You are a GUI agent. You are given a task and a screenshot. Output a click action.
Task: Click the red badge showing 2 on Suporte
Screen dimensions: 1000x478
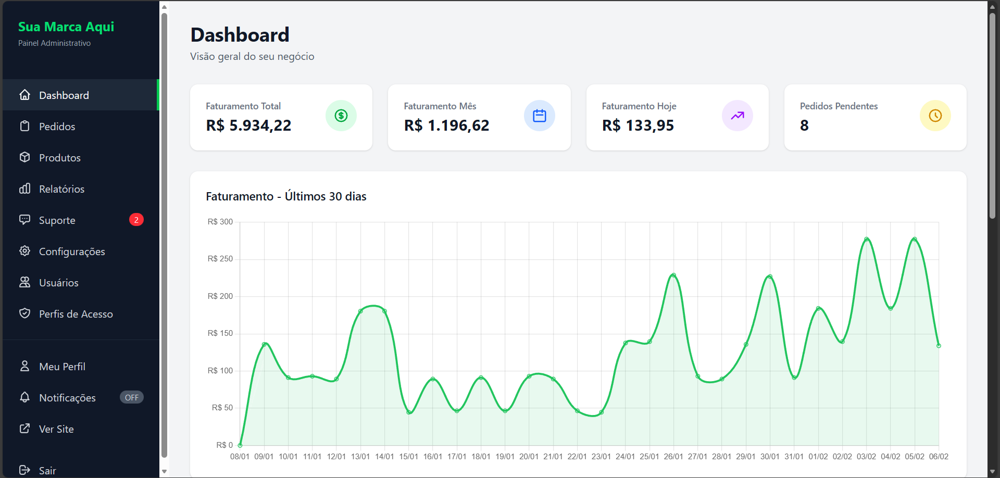(136, 219)
